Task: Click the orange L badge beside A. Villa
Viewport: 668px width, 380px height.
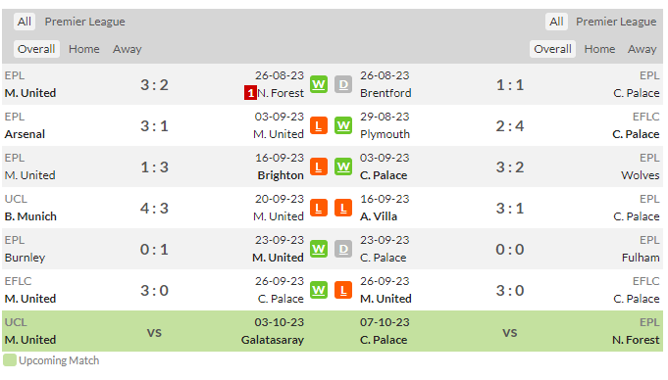Action: coord(343,208)
